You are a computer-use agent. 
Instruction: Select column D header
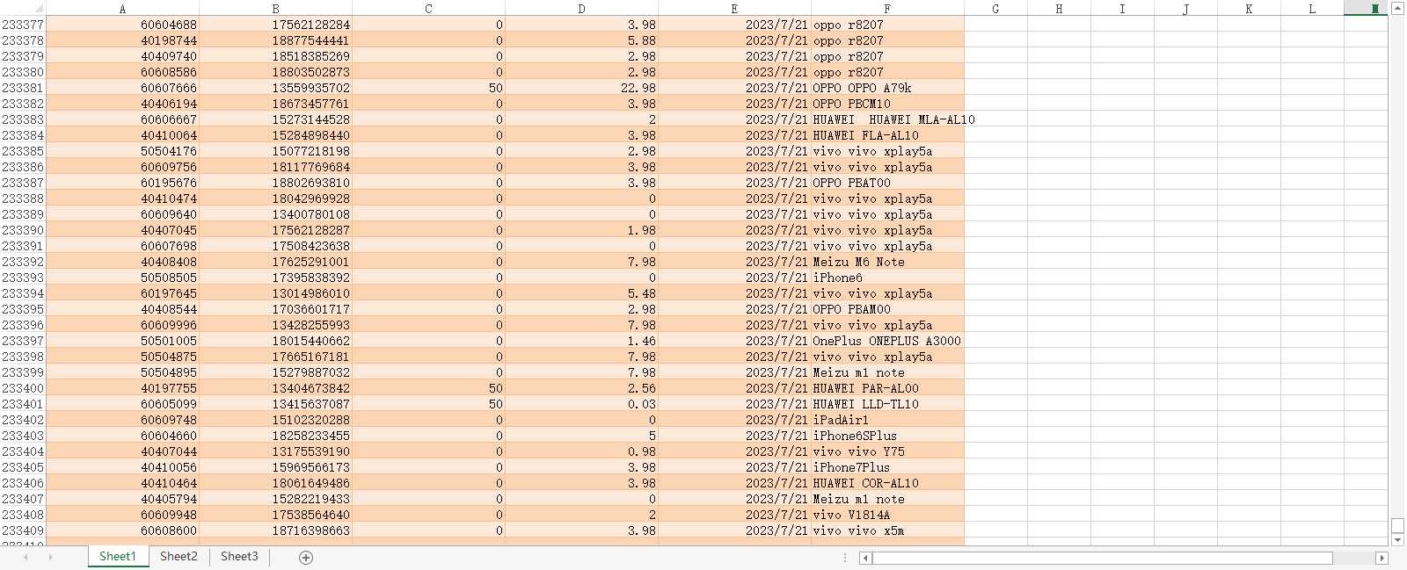click(581, 9)
